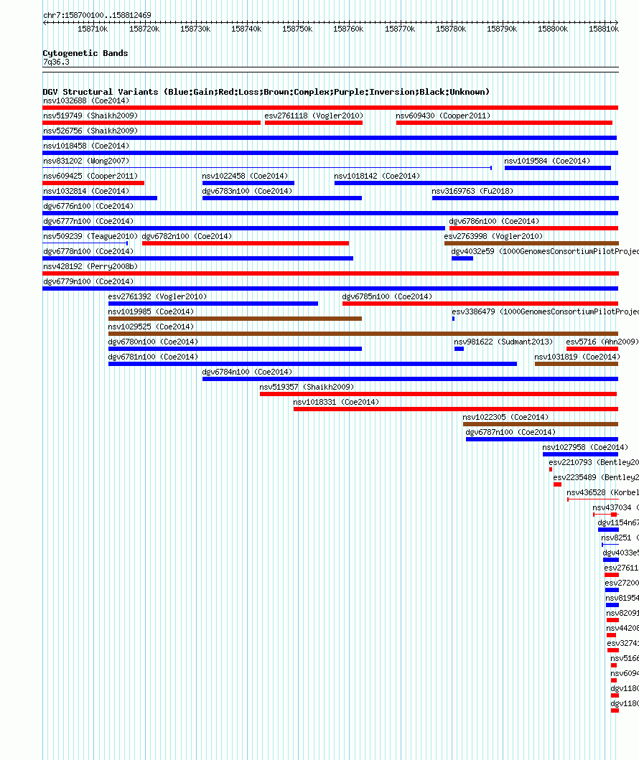Open dgv6784n100 (Coe2014) label
Image resolution: width=639 pixels, height=760 pixels.
[247, 371]
